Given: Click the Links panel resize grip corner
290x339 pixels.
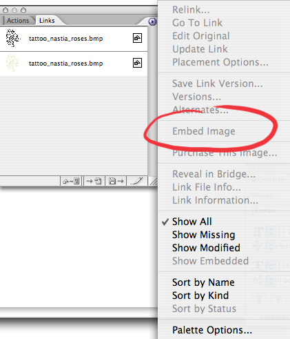Looking at the screenshot, I should coord(154,182).
